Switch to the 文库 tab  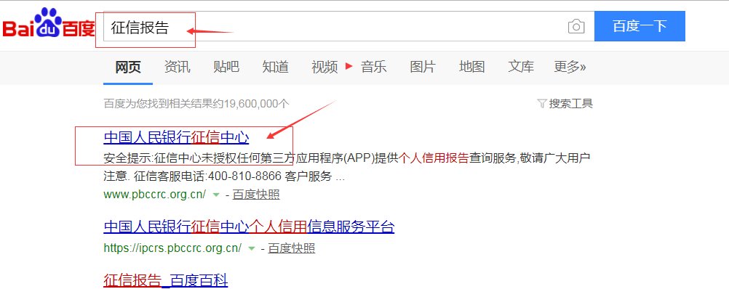pos(521,67)
